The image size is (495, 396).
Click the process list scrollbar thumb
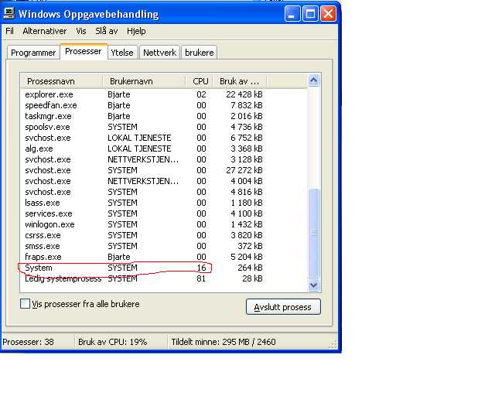(313, 233)
